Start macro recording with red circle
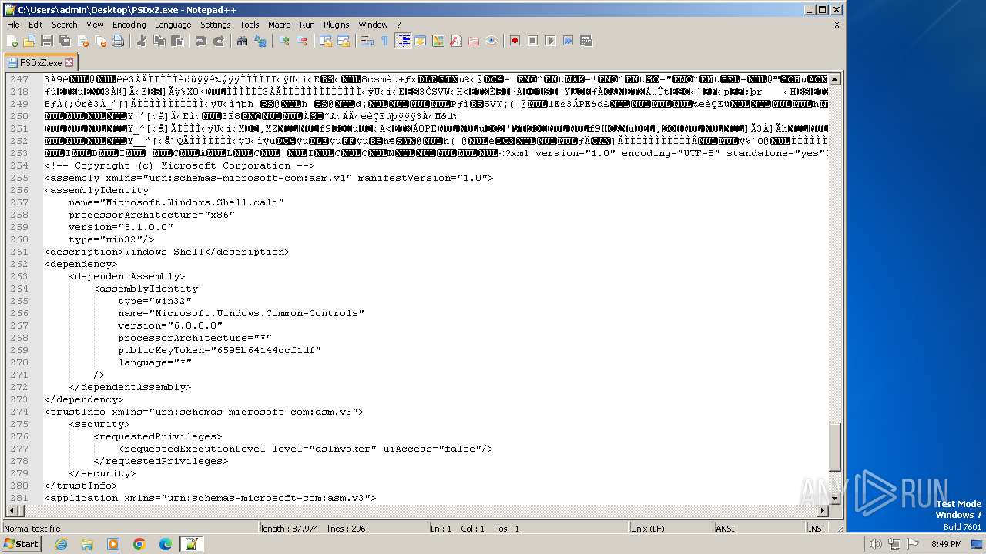Image resolution: width=986 pixels, height=554 pixels. [515, 41]
